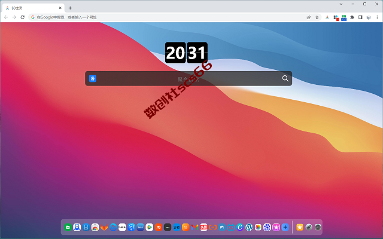Open the Chrome three-dot menu
383x239 pixels.
(x=377, y=17)
